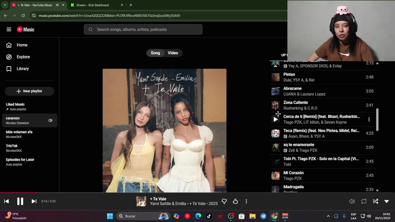Select xq te enamoraste in queue
This screenshot has height=222, width=395.
click(322, 147)
